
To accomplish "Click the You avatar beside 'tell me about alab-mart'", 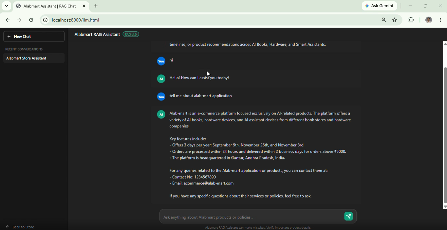I will (161, 97).
